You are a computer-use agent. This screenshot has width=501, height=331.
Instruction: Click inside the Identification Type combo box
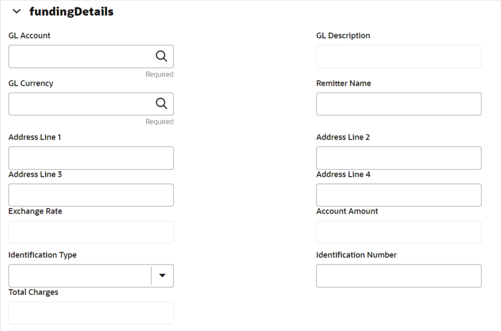click(80, 276)
